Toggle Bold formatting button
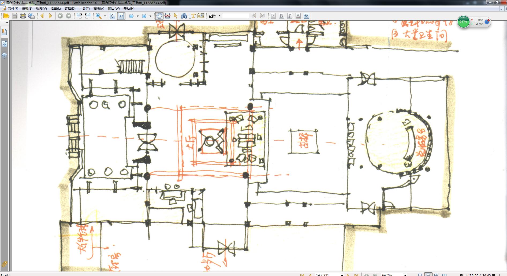The image size is (507, 276). (281, 16)
